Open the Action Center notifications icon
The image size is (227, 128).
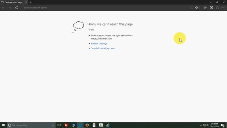coord(223,125)
